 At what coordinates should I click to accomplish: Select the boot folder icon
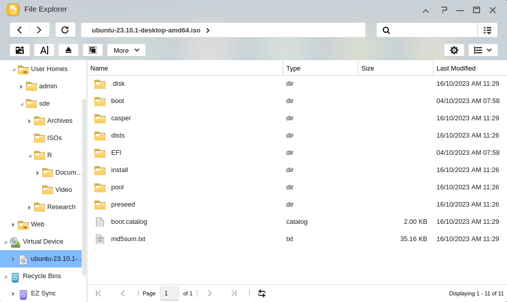pos(100,101)
